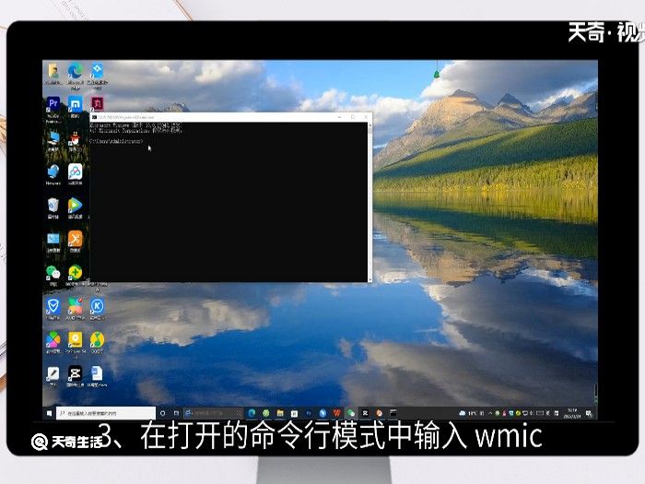Screen dimensions: 645x484
Task: Open File Explorer from the taskbar
Action: [280, 413]
